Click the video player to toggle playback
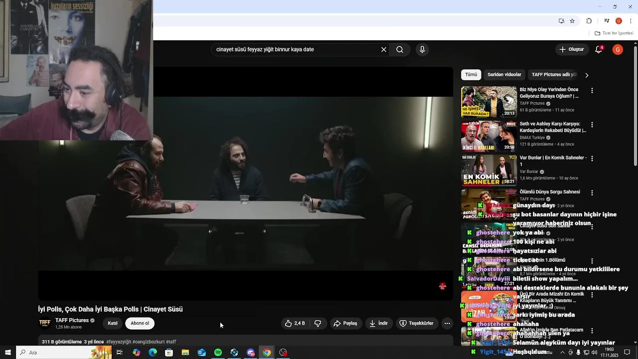The image size is (638, 359). (245, 183)
